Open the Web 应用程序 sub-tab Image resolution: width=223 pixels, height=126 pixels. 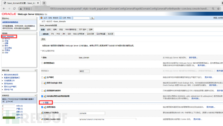tap(79, 34)
